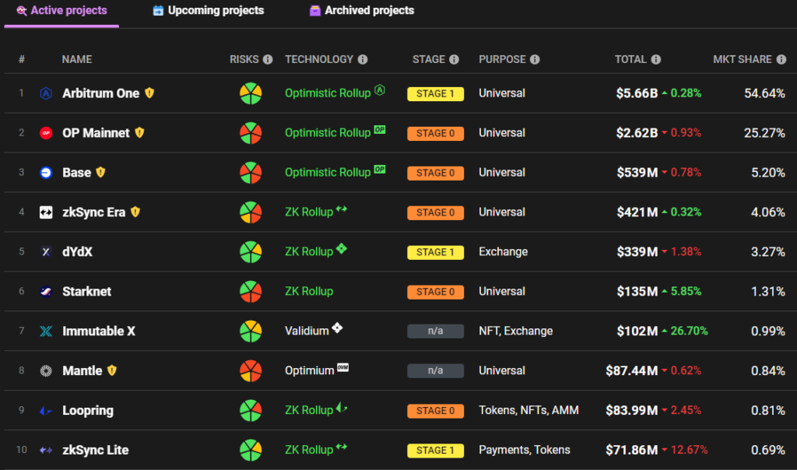The image size is (797, 470).
Task: Click the risk pie chart for Mantle
Action: click(x=251, y=371)
